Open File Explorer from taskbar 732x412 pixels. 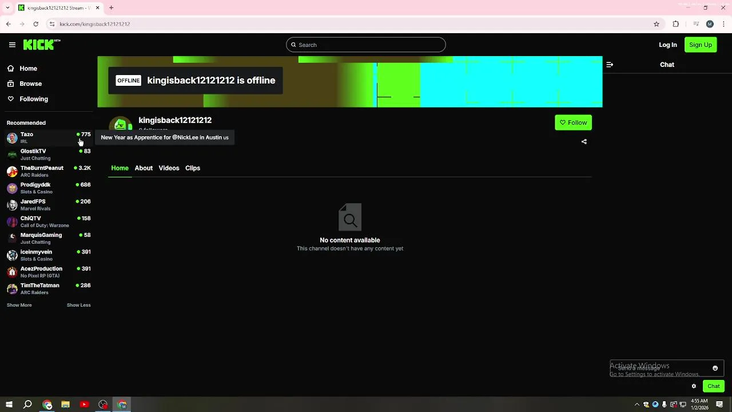(65, 405)
